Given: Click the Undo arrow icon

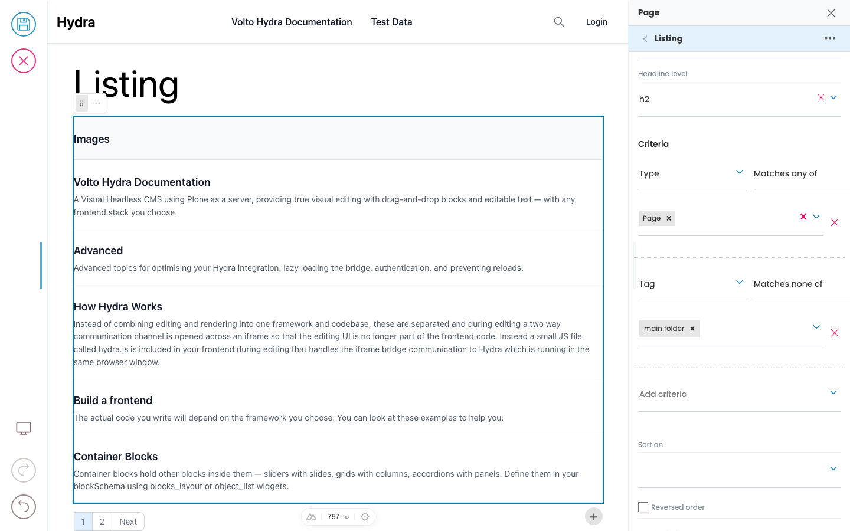Looking at the screenshot, I should click(x=24, y=507).
